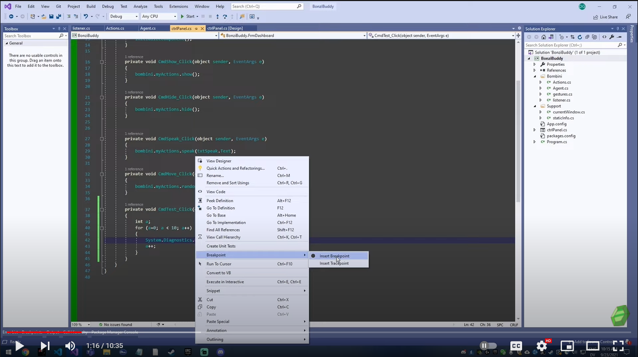
Task: Click the No issues found status indicator
Action: pyautogui.click(x=115, y=324)
